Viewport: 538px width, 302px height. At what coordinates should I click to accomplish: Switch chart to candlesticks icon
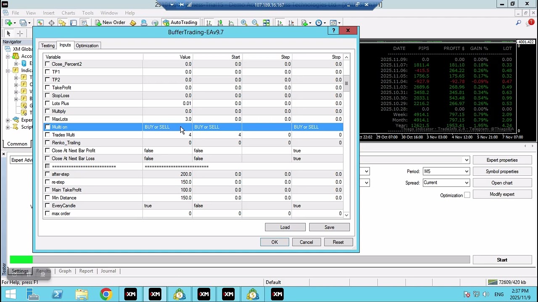tap(220, 23)
